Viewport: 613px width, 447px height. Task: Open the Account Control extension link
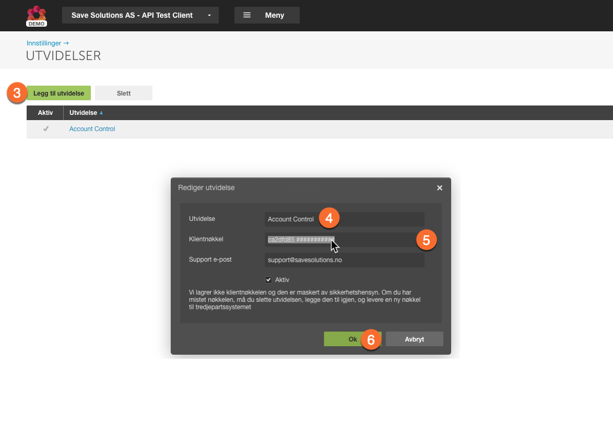(x=92, y=129)
